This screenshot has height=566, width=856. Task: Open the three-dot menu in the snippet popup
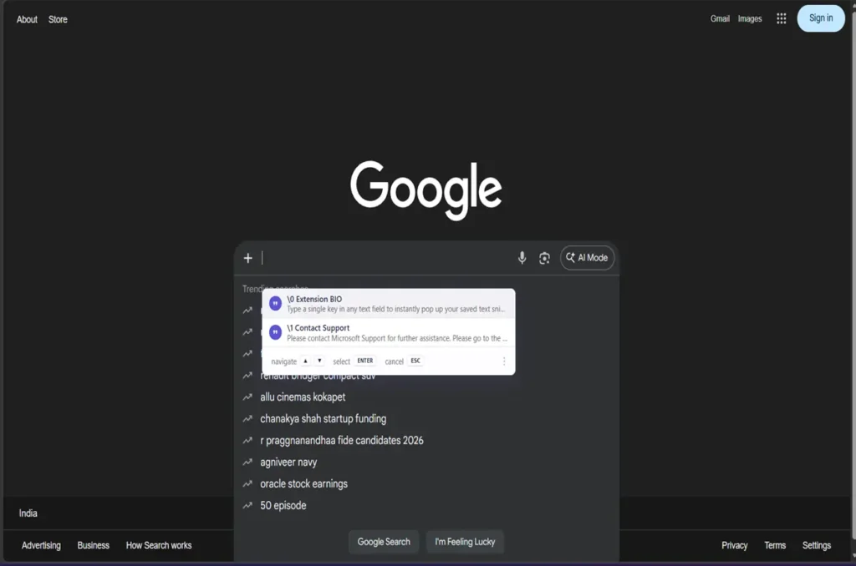[504, 360]
